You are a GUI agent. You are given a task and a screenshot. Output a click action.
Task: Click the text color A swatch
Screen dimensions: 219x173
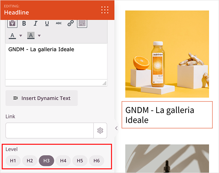pos(13,36)
